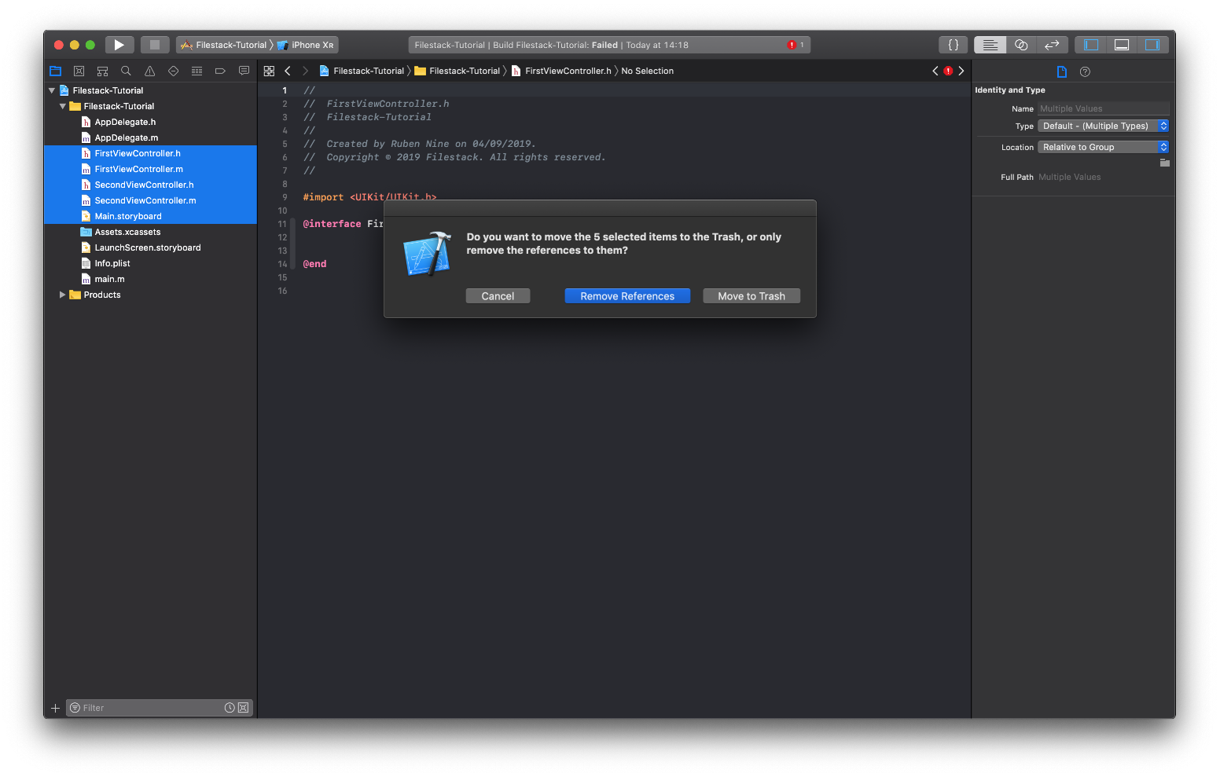Show the Debug navigator
This screenshot has width=1220, height=777.
197,71
